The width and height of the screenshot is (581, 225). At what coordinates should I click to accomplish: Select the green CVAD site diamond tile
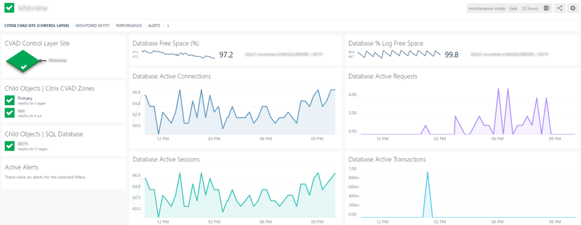23,61
